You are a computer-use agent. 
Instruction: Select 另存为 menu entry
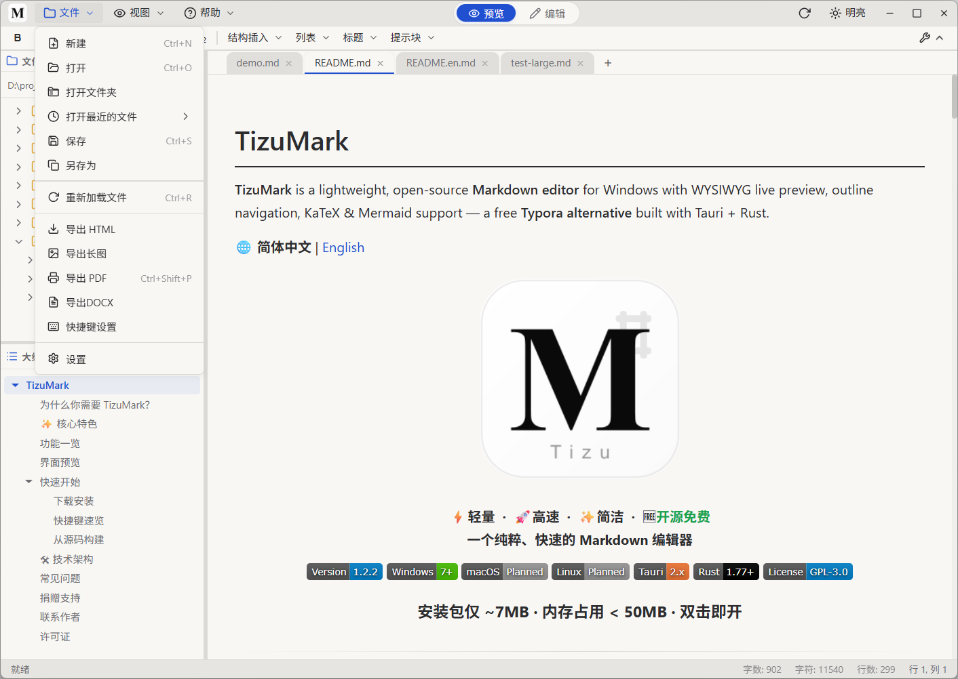click(119, 165)
